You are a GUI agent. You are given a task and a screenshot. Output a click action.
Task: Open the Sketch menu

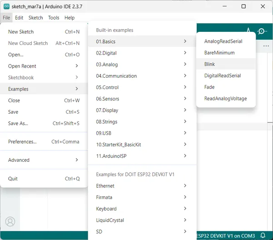(35, 18)
